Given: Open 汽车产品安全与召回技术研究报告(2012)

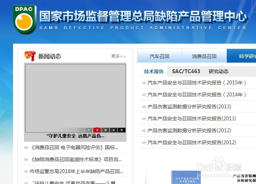Looking at the screenshot, I should [x=192, y=142].
